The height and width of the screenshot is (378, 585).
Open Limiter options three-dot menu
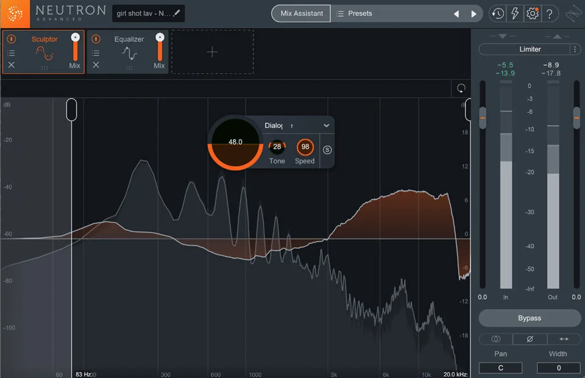[575, 49]
